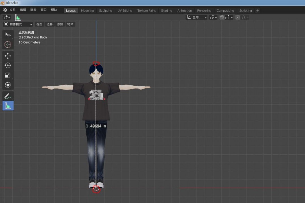Open the 视图 (View) viewport menu
This screenshot has height=203, width=305.
point(39,24)
